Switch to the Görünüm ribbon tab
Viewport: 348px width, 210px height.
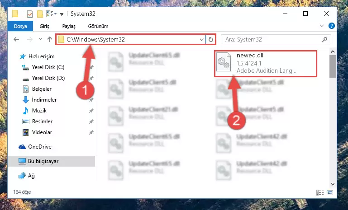[x=98, y=26]
